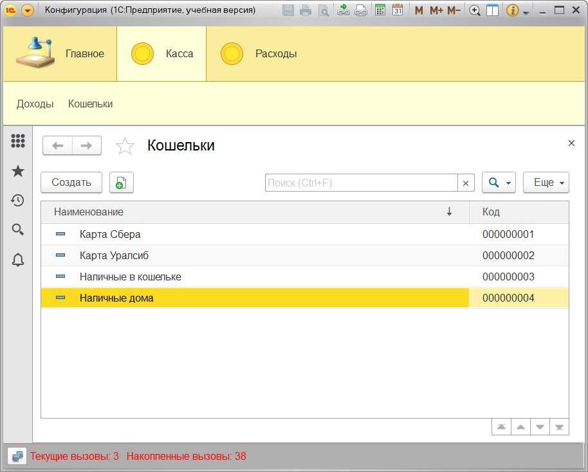
Task: Open the functions menu grid icon
Action: click(18, 141)
